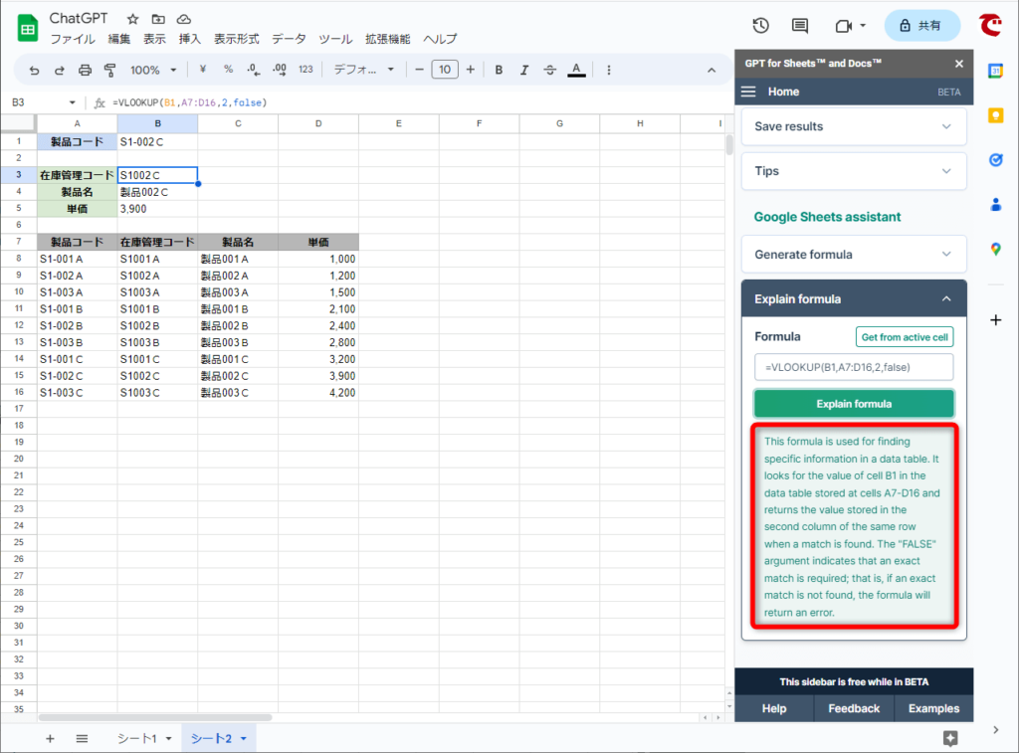The image size is (1019, 753).
Task: Open the 挿入 menu
Action: coord(190,39)
